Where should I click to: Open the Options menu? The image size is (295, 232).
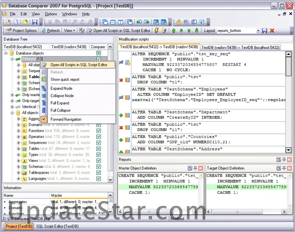(51, 14)
